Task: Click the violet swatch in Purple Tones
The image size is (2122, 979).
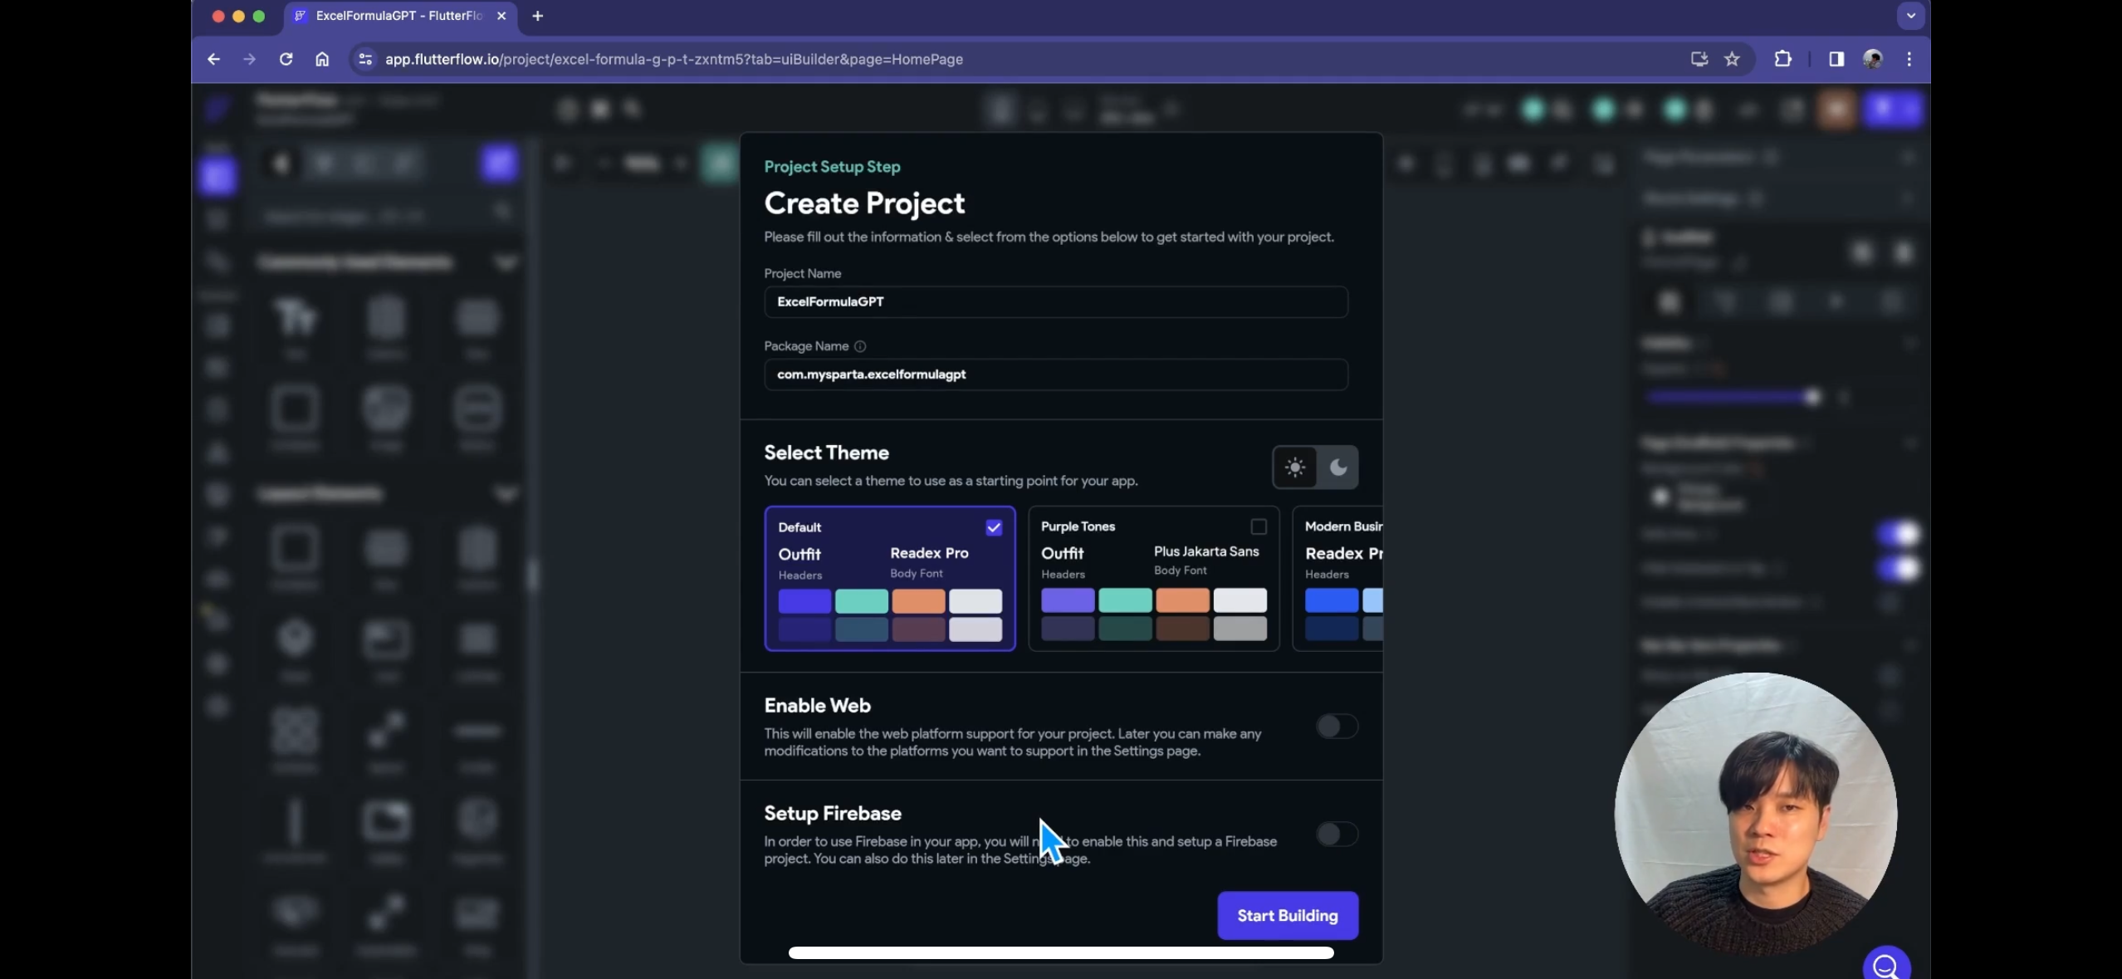Action: click(x=1068, y=600)
